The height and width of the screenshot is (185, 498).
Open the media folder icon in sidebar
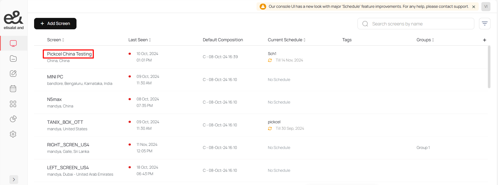coord(13,59)
